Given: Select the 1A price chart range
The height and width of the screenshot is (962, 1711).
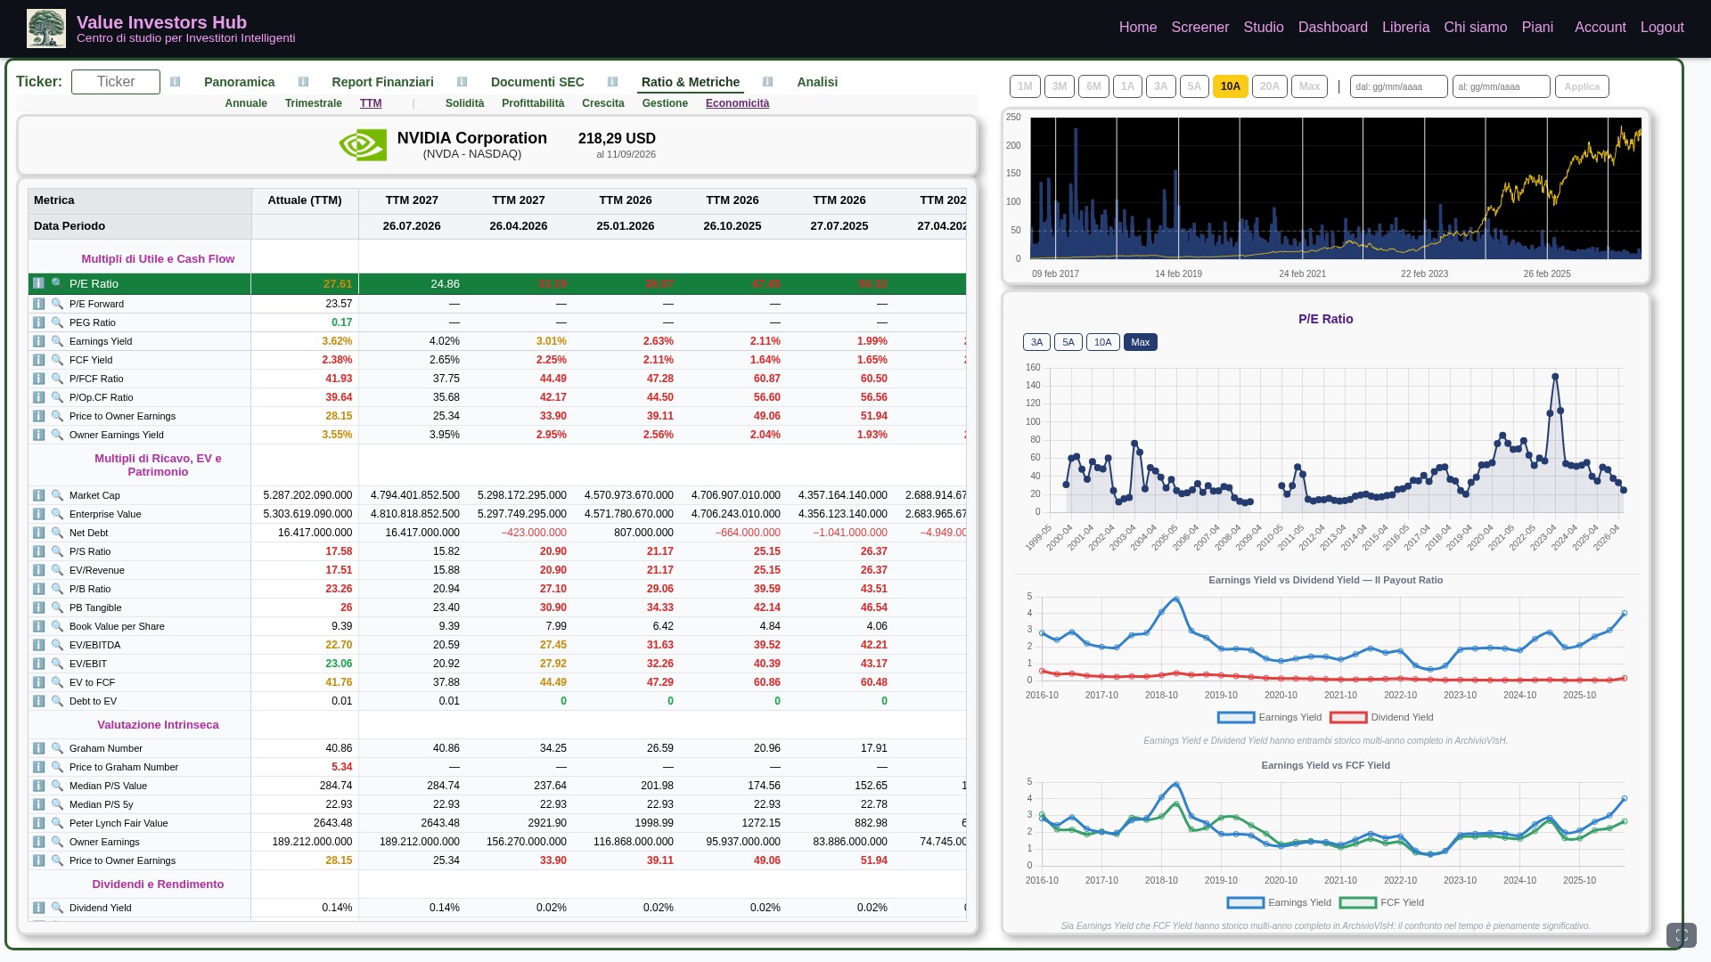Looking at the screenshot, I should pos(1127,86).
